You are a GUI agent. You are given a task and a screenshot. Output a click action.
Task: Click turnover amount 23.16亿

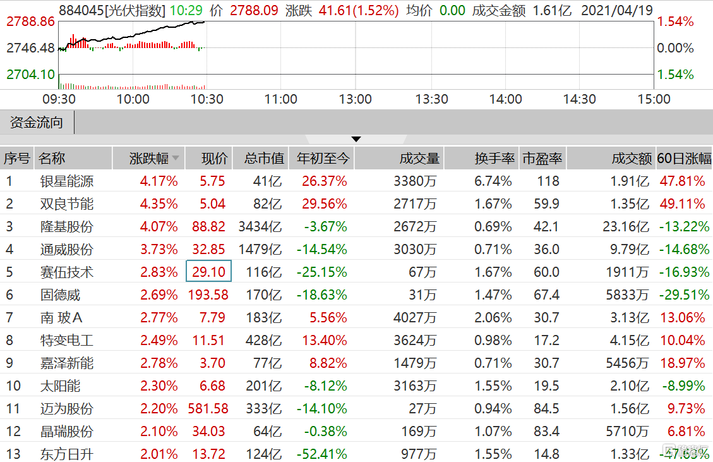point(626,227)
